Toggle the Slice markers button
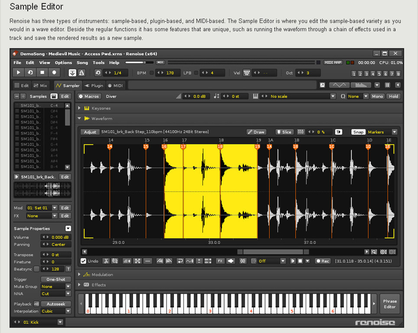The image size is (418, 333). coord(284,132)
